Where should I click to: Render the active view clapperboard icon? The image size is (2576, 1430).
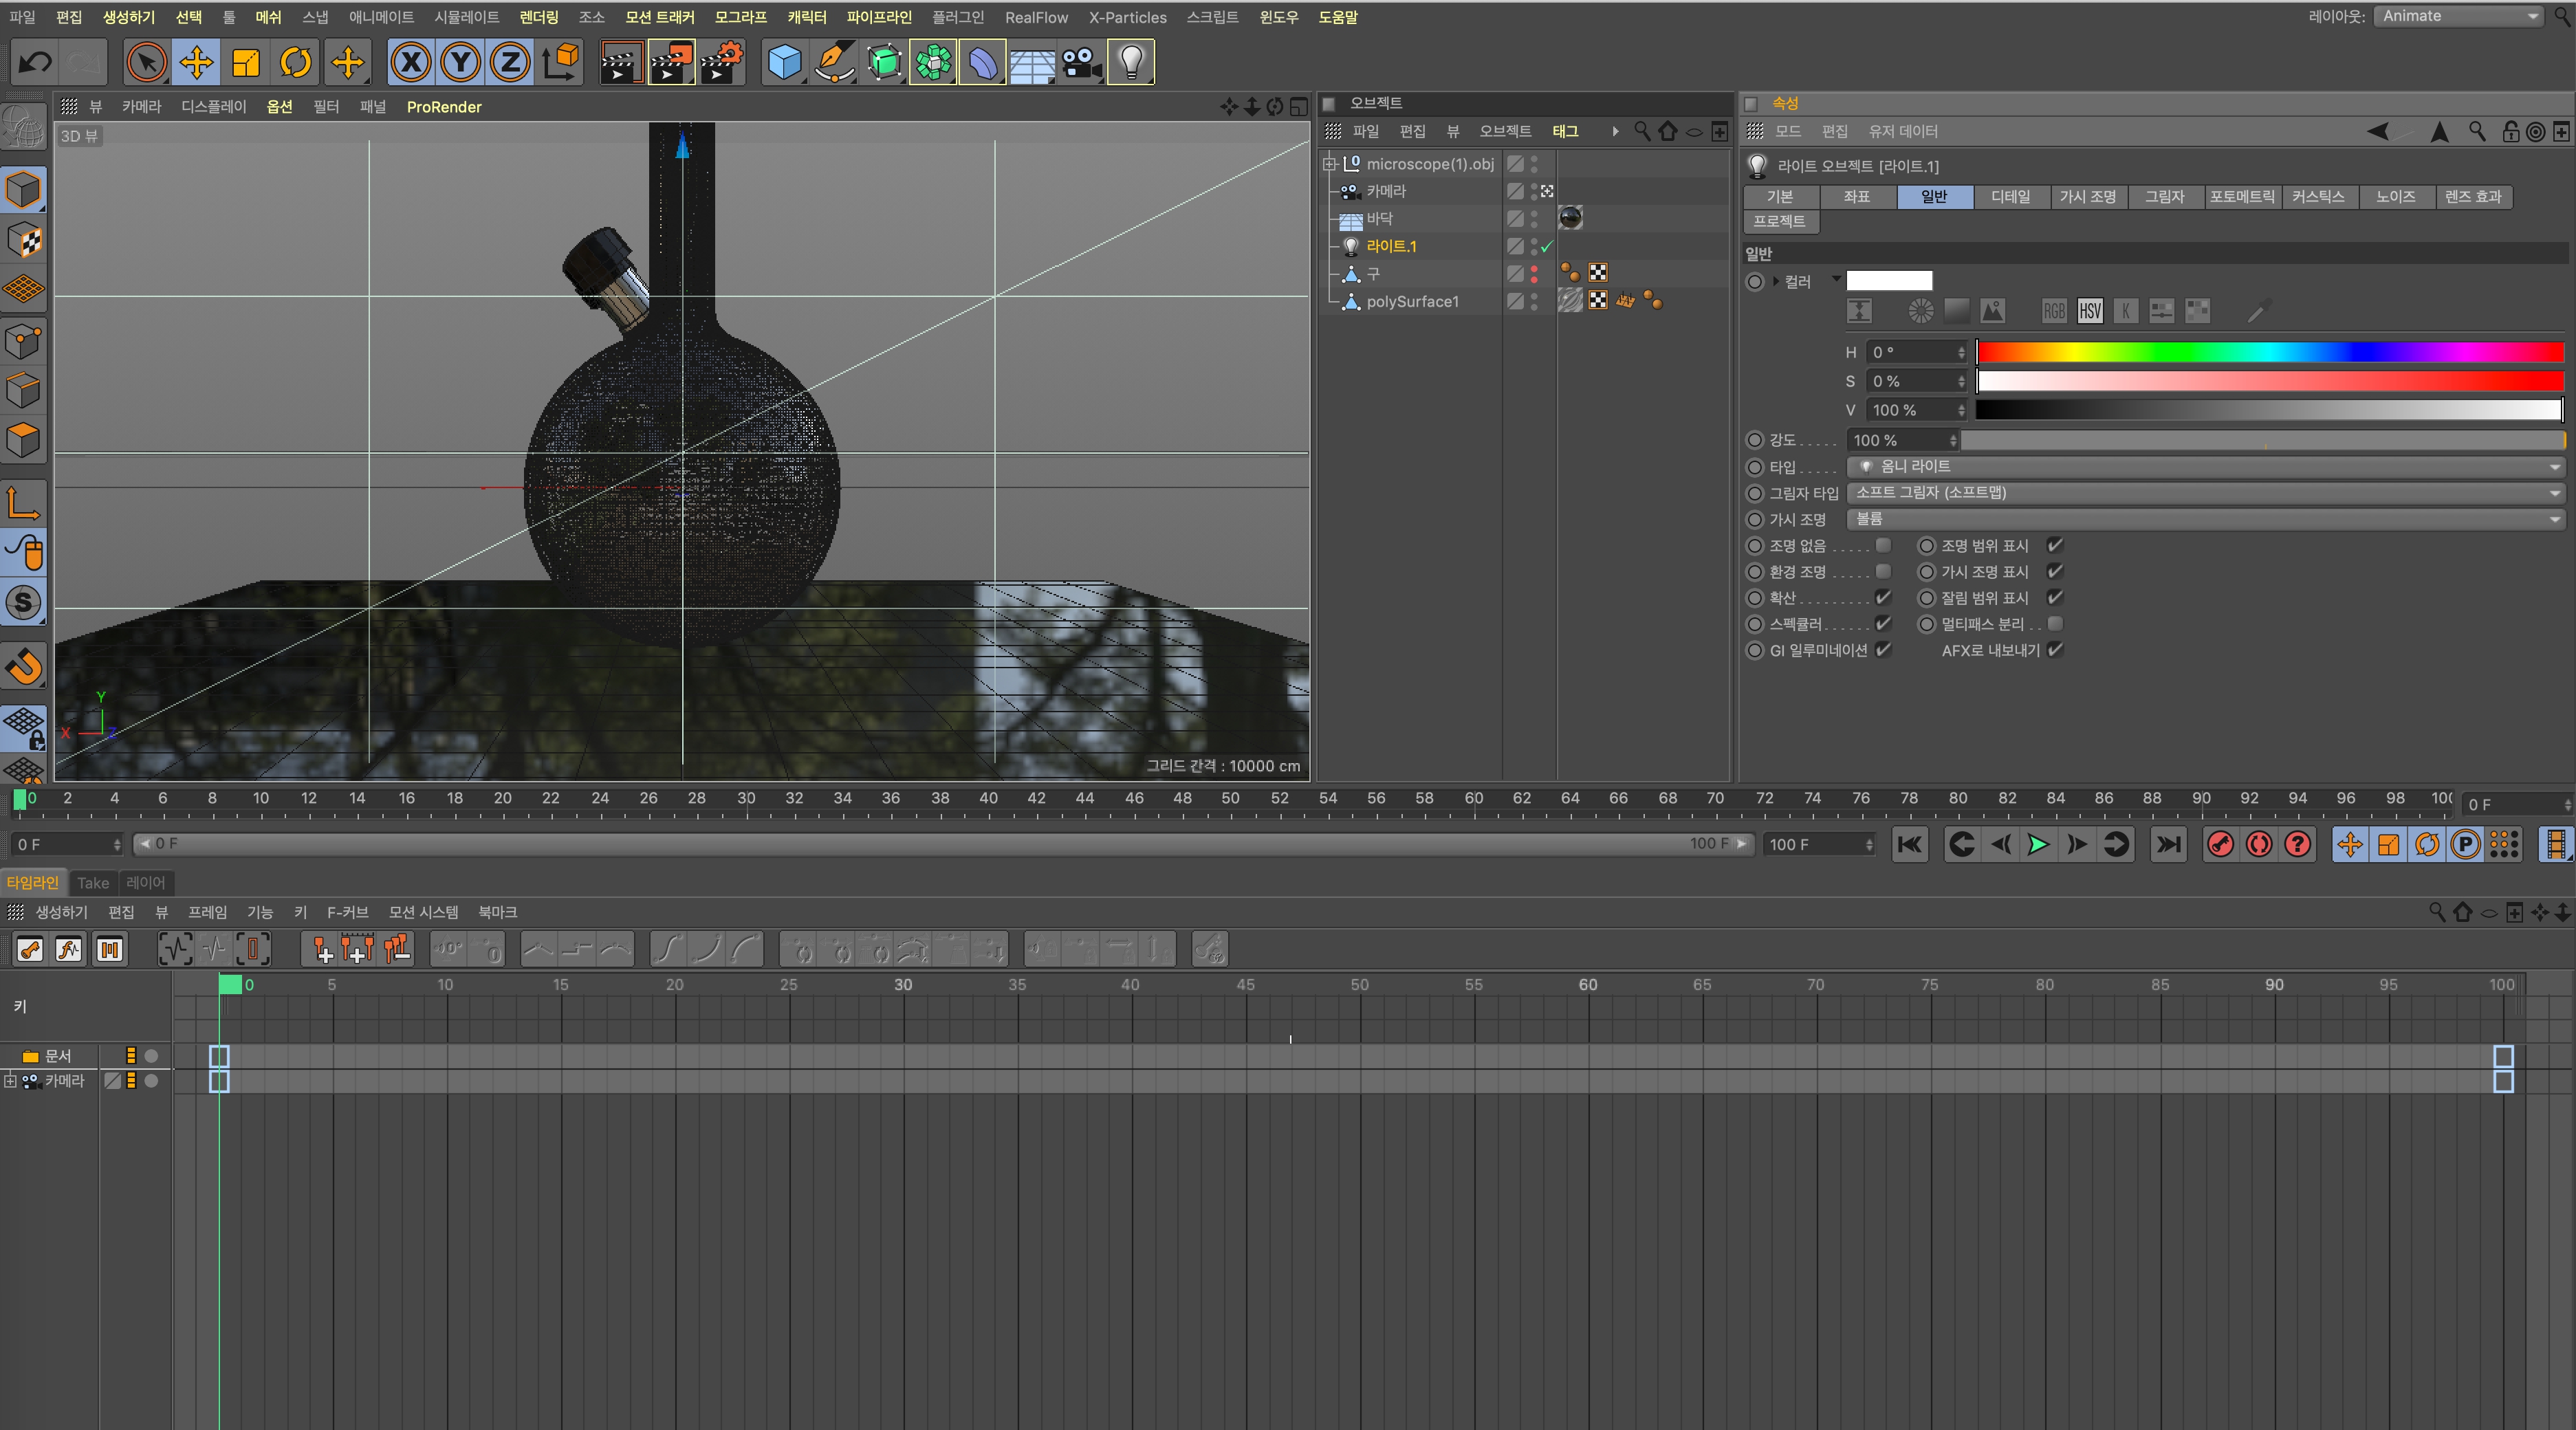621,62
